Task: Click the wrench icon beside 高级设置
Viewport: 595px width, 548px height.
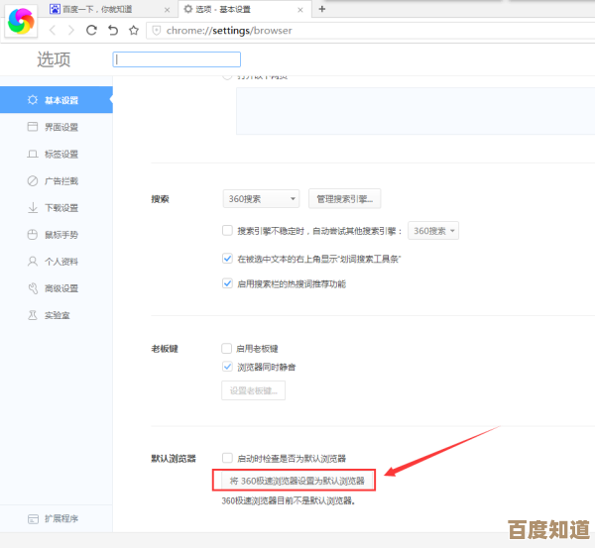Action: pyautogui.click(x=33, y=288)
